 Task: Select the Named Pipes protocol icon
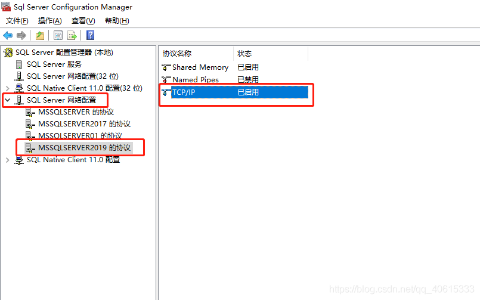pyautogui.click(x=166, y=80)
